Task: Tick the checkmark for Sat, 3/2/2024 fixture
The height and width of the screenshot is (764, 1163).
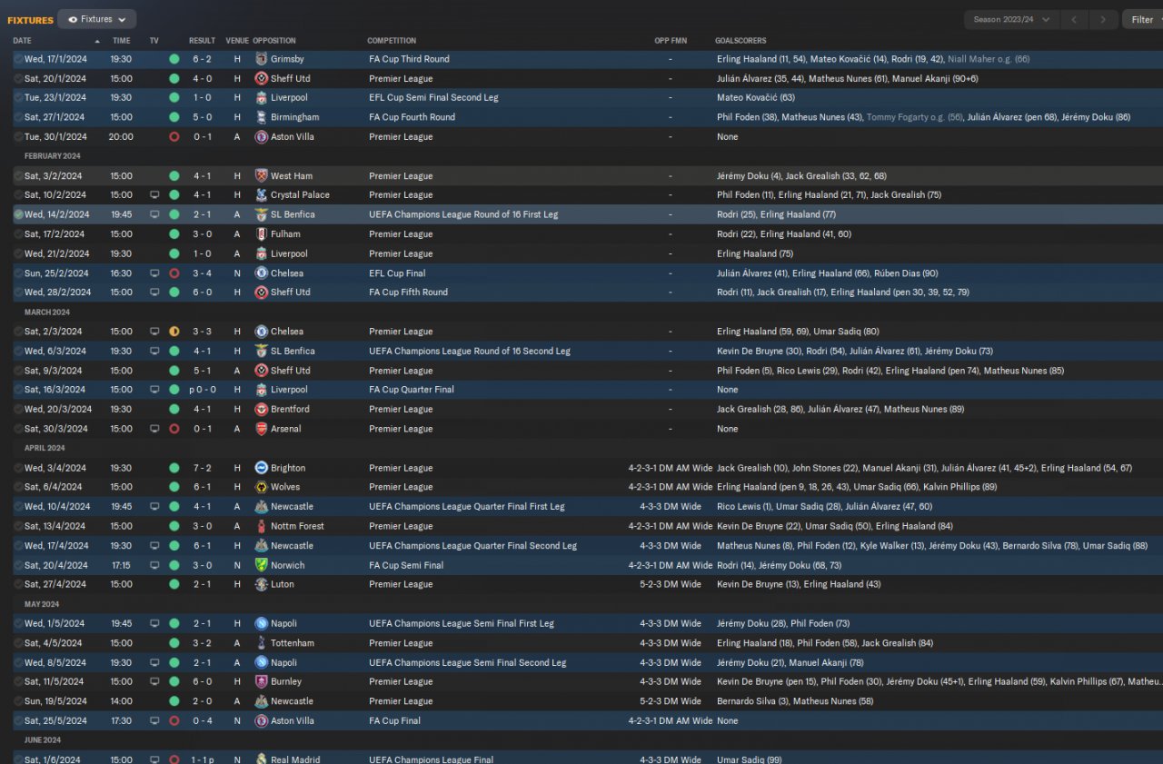Action: (x=18, y=176)
